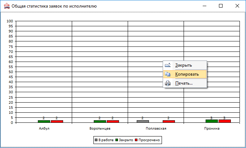Click the printer icon beside Печать
The image size is (246, 148).
tap(168, 83)
